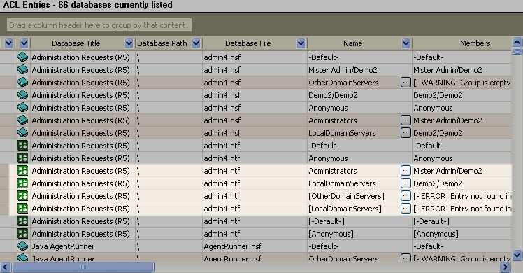This screenshot has height=273, width=523.
Task: Click template icon for [Anonymous] admin4.ntf row
Action: point(22,234)
